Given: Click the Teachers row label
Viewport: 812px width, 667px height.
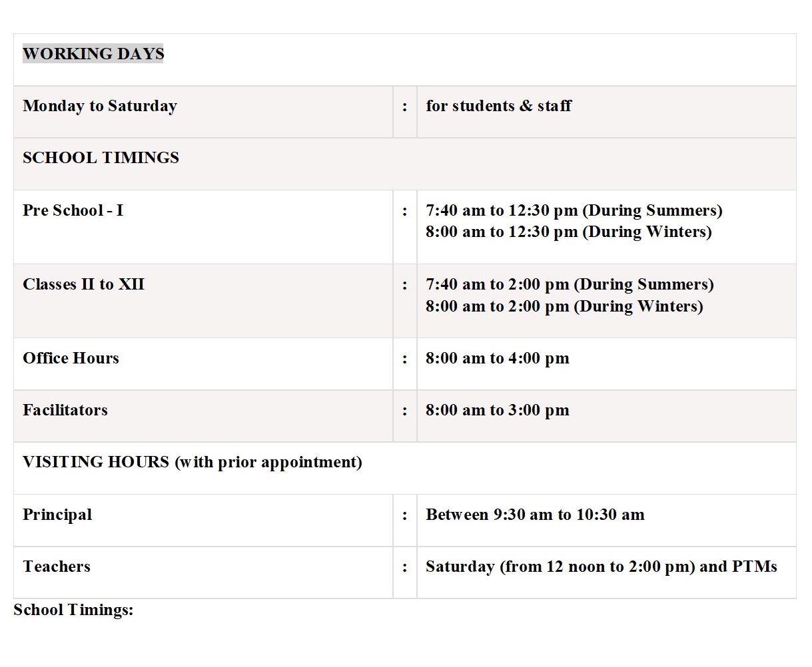Looking at the screenshot, I should tap(57, 566).
